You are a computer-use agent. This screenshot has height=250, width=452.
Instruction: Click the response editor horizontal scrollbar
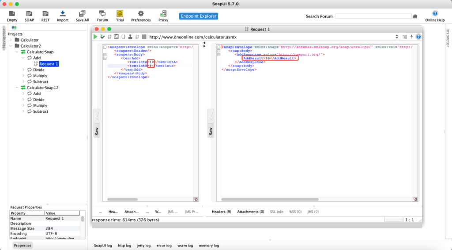[270, 199]
